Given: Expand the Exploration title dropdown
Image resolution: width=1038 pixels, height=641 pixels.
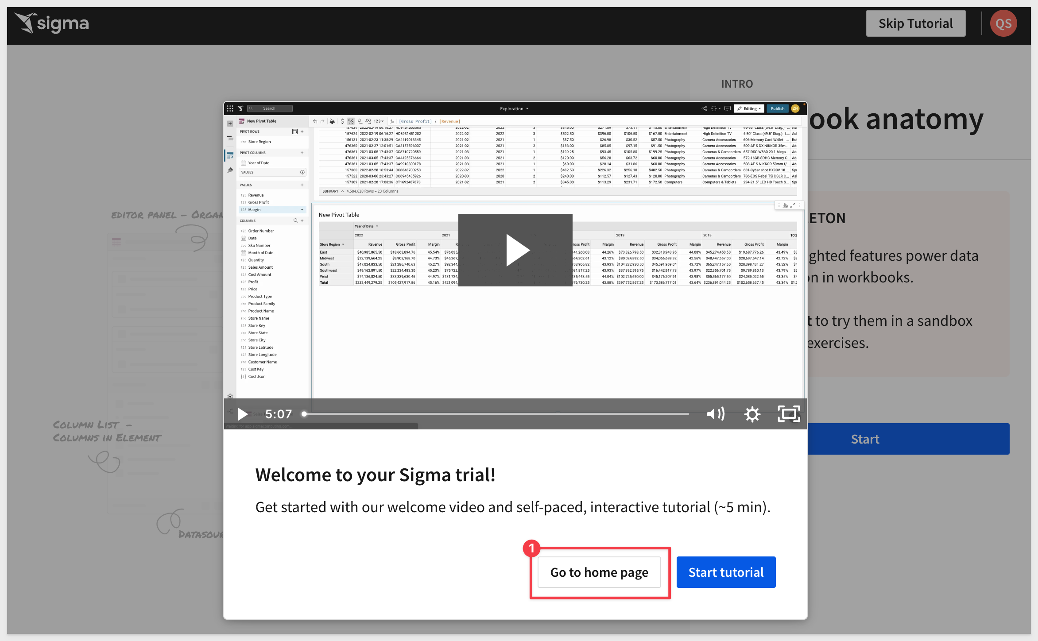Looking at the screenshot, I should click(514, 108).
